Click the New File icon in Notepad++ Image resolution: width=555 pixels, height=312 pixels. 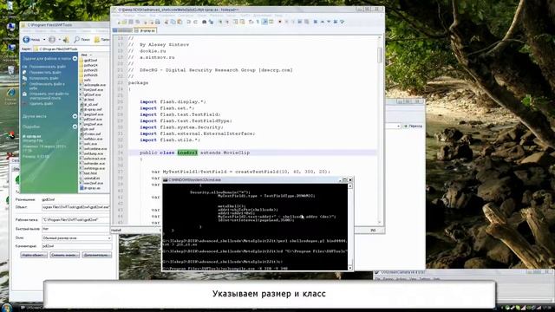(x=120, y=22)
